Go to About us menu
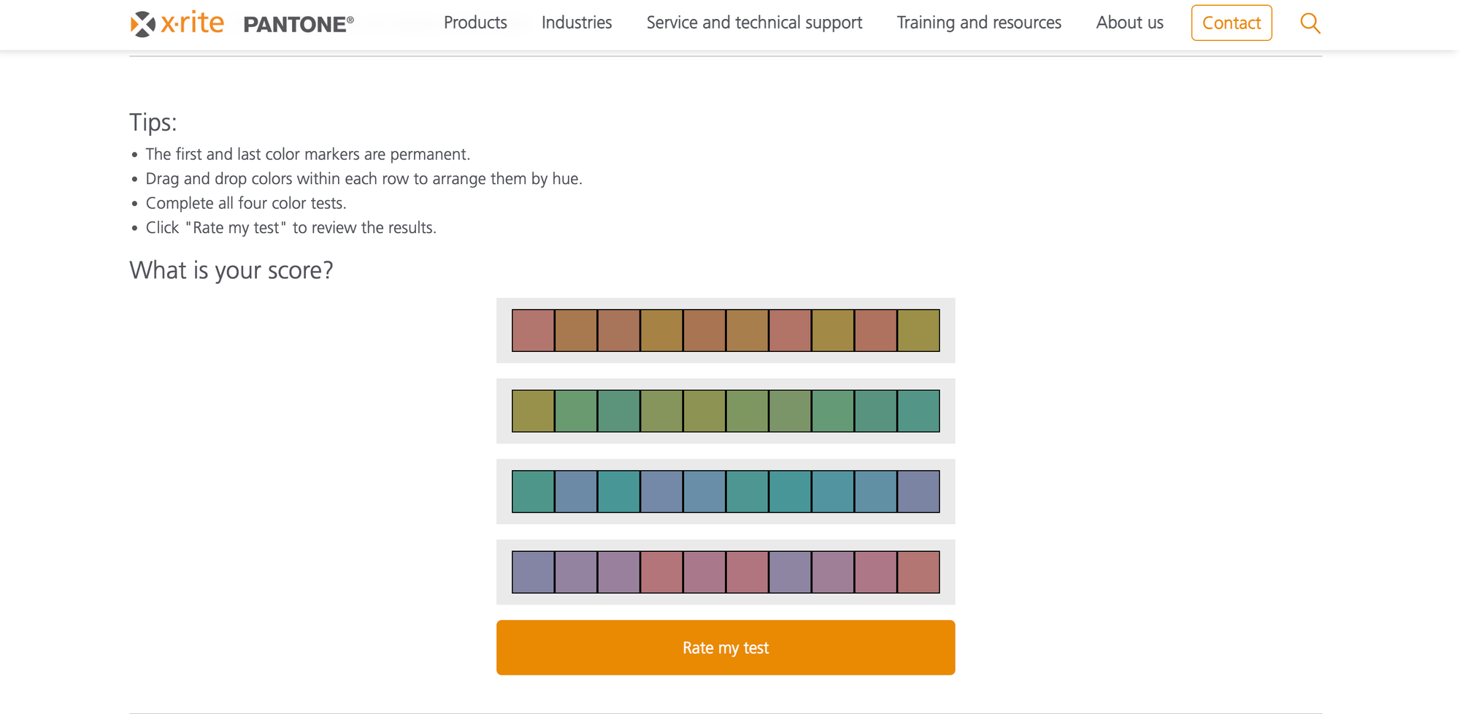 pos(1129,23)
